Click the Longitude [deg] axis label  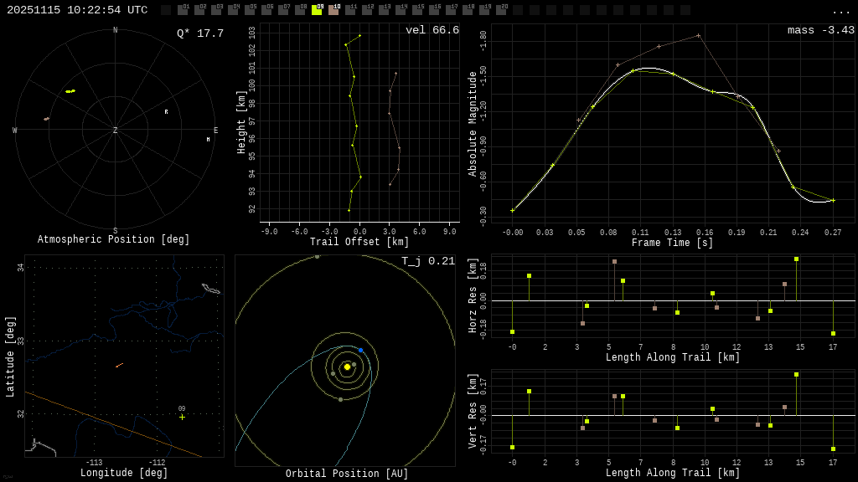[124, 473]
